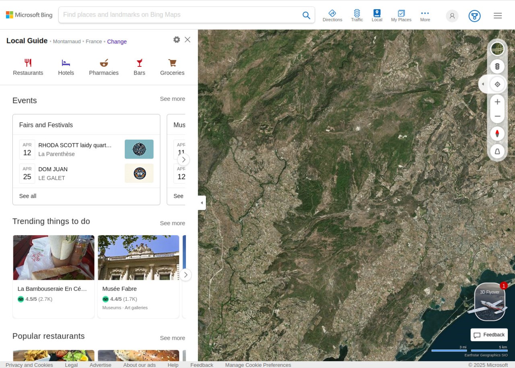This screenshot has height=368, width=515.
Task: Select the Hotels category icon
Action: [66, 66]
